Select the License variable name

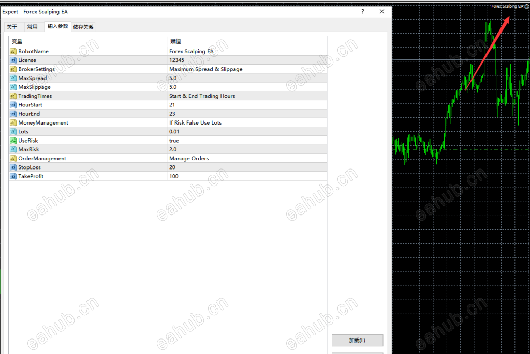[x=27, y=60]
